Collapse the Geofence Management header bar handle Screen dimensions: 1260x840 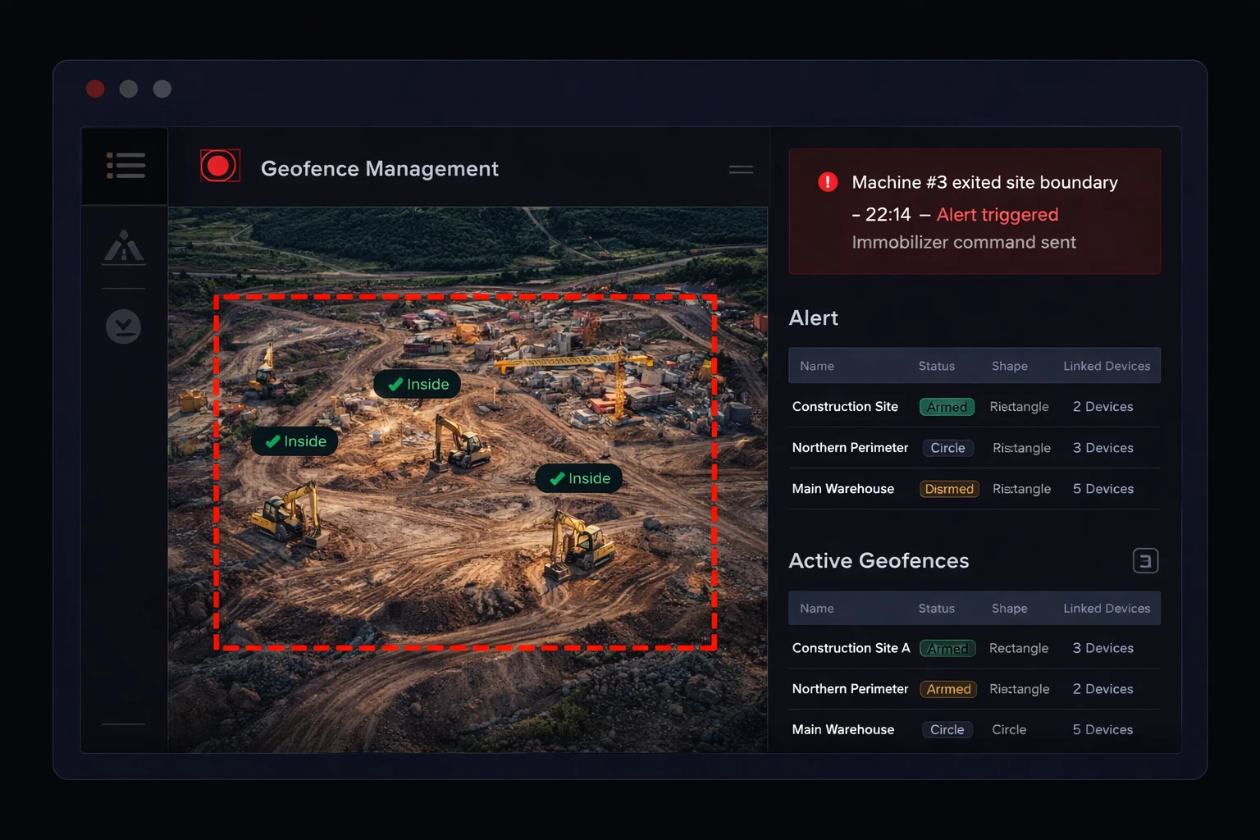point(741,170)
